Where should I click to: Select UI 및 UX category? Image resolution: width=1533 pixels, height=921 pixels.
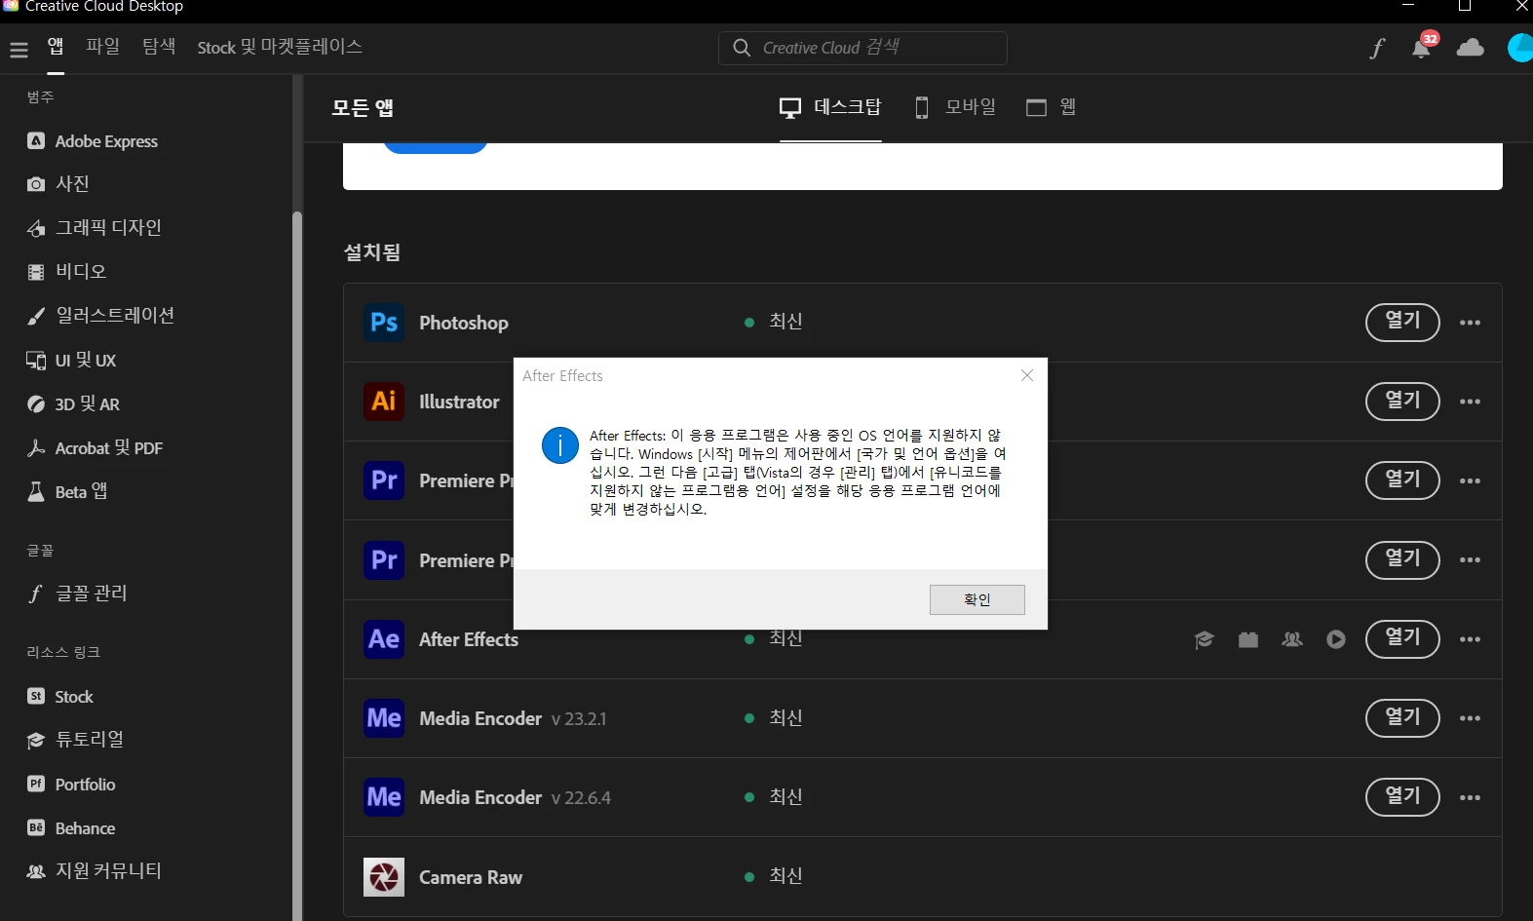(x=71, y=361)
